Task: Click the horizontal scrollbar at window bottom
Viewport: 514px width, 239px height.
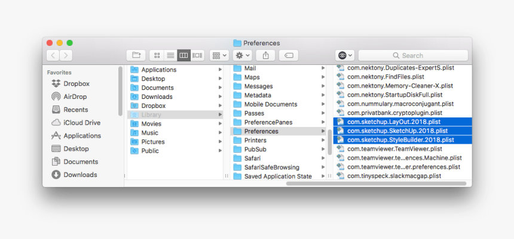Action: 377,184
